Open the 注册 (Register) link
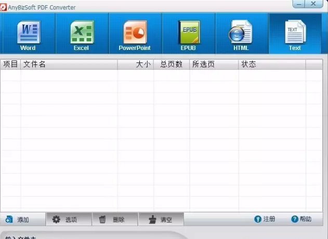328x239 pixels. [x=265, y=219]
